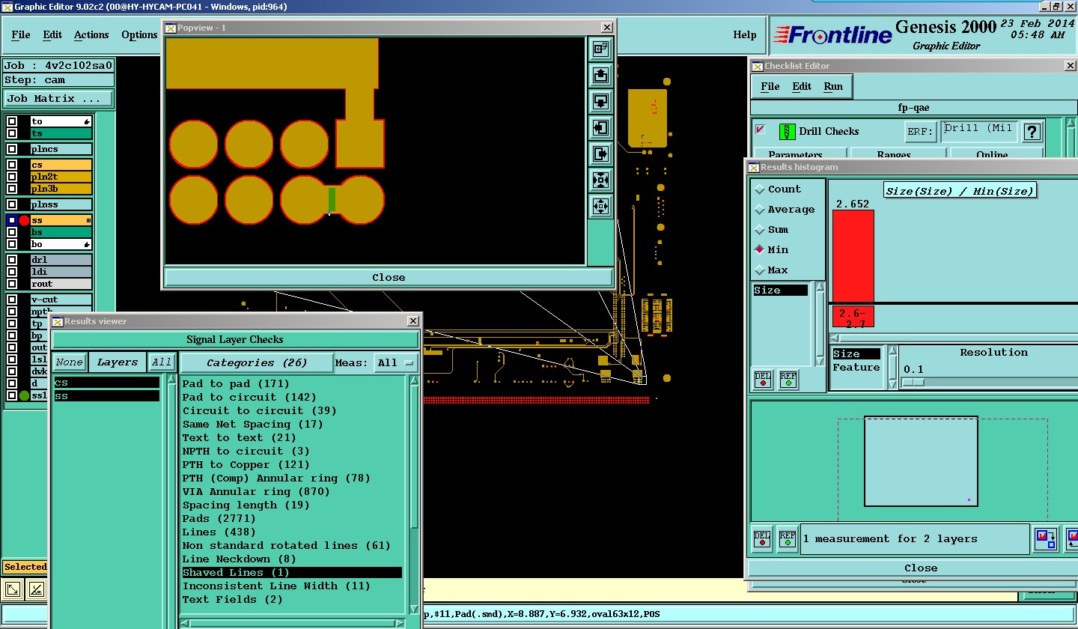The height and width of the screenshot is (629, 1078).
Task: Click the Drill Checks help question-mark icon
Action: (1032, 132)
